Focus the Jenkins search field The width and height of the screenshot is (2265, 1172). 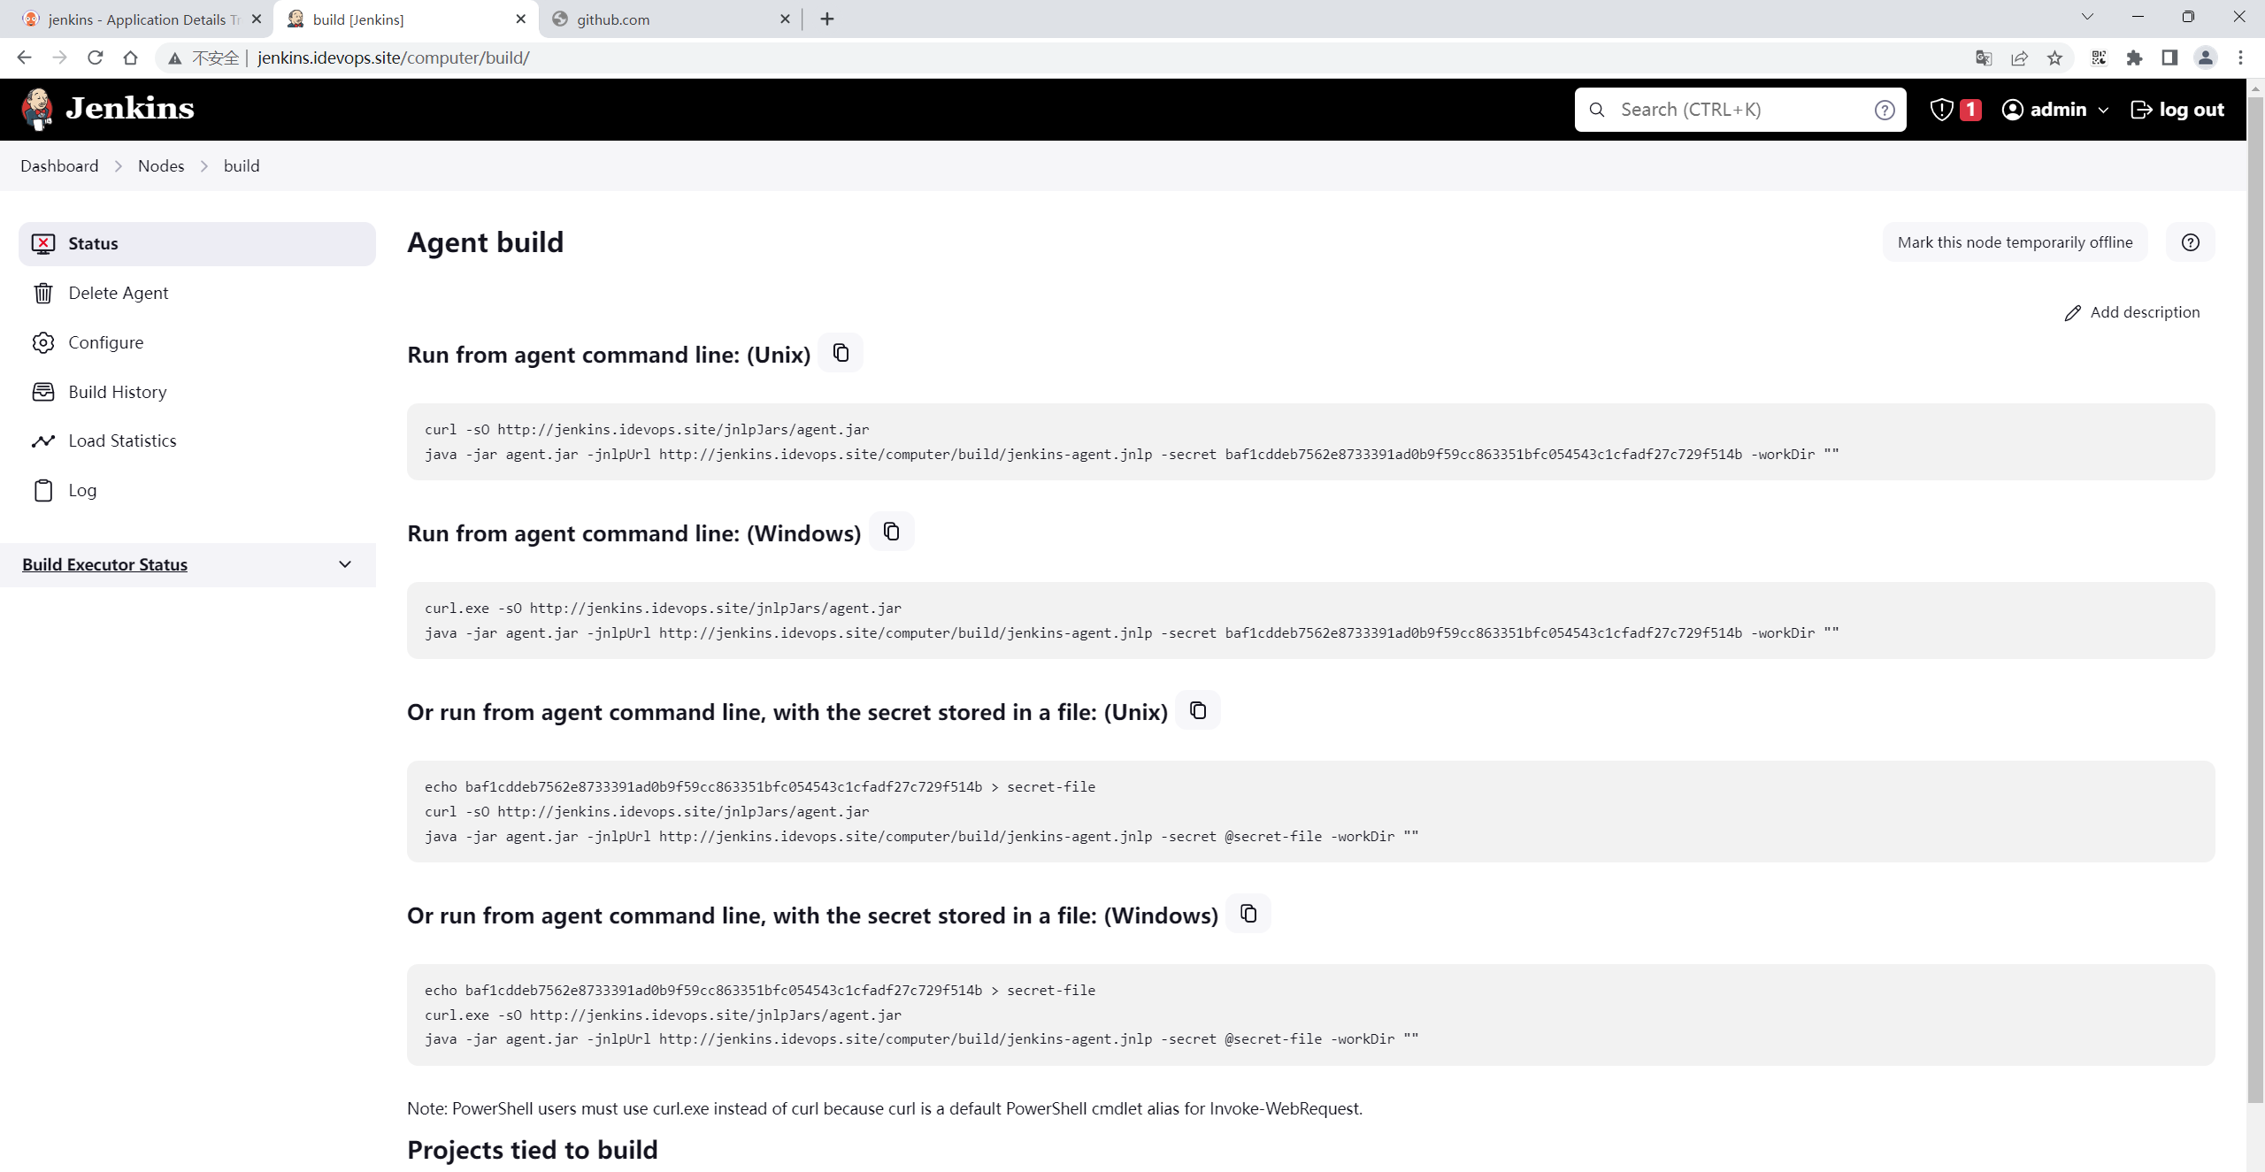1739,110
